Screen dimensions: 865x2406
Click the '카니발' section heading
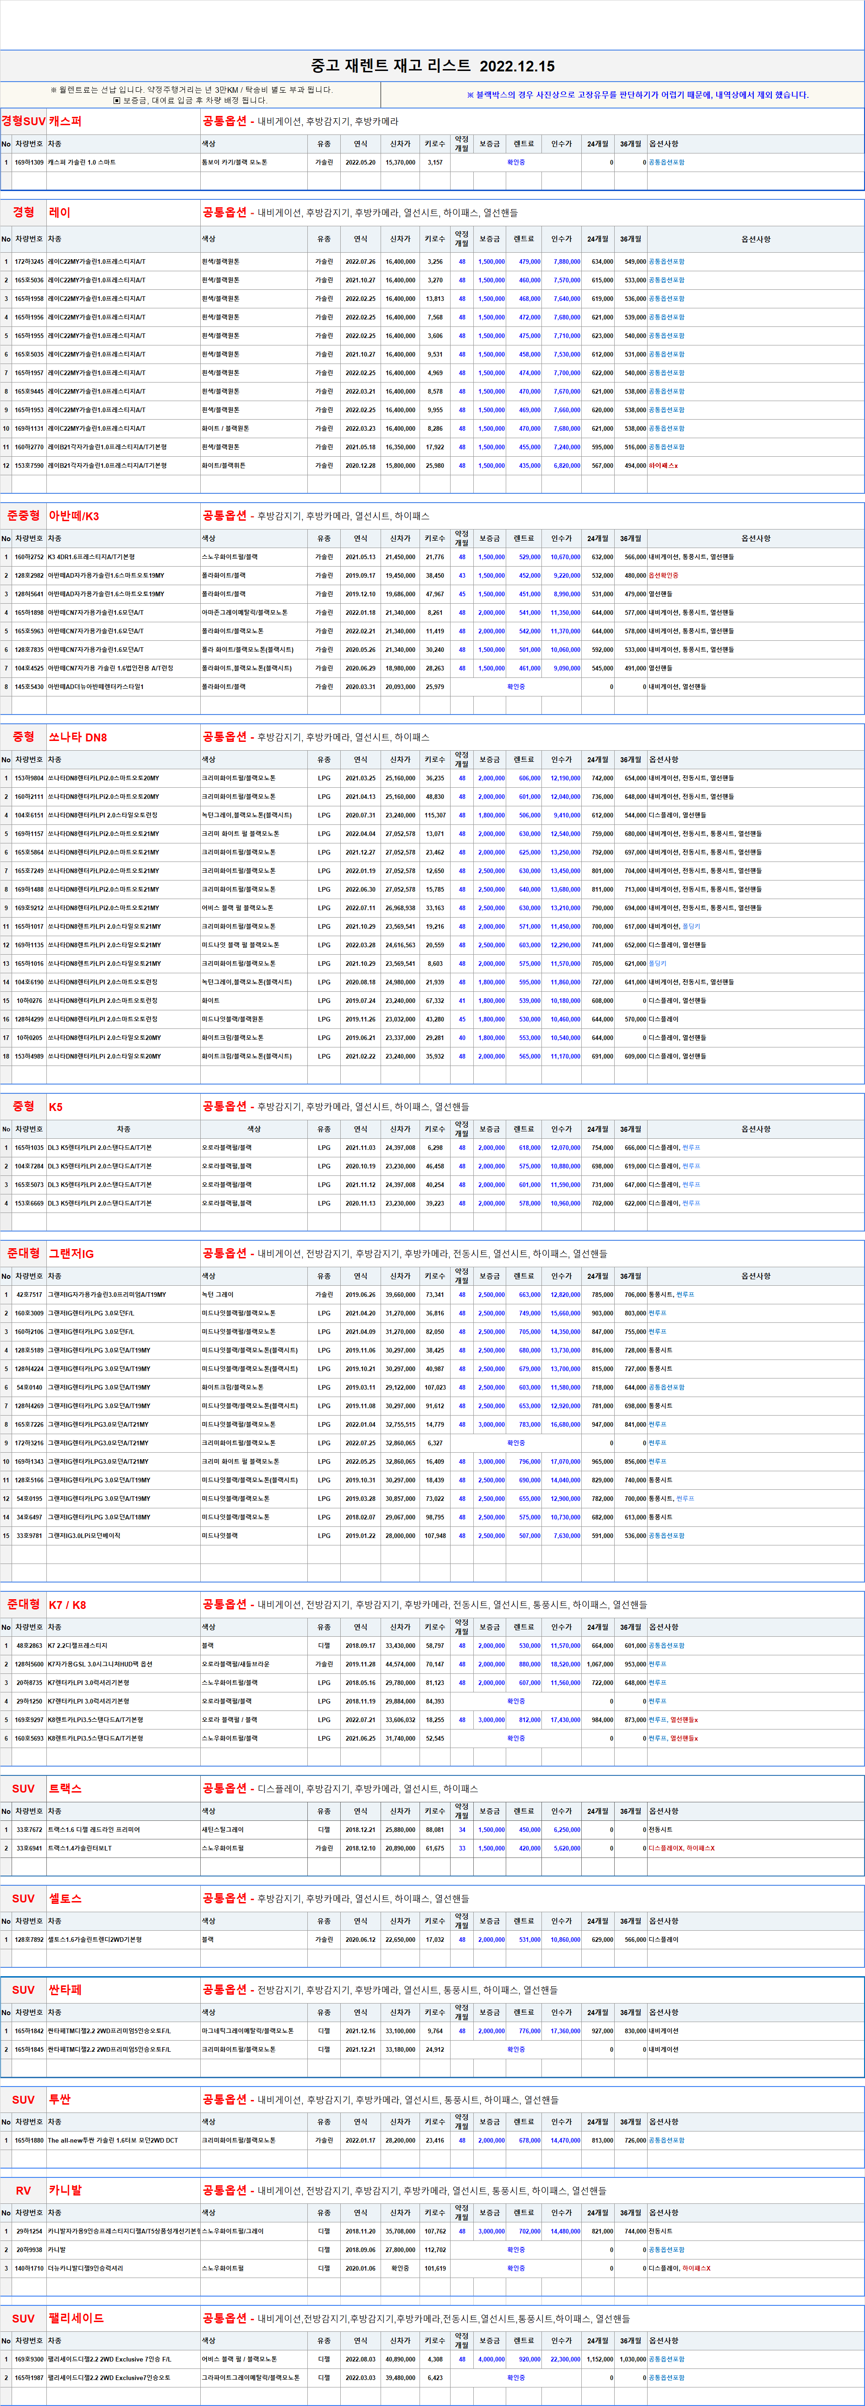65,2190
